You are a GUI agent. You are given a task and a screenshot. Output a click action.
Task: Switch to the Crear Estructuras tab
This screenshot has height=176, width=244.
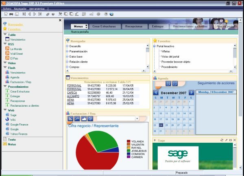(x=104, y=26)
